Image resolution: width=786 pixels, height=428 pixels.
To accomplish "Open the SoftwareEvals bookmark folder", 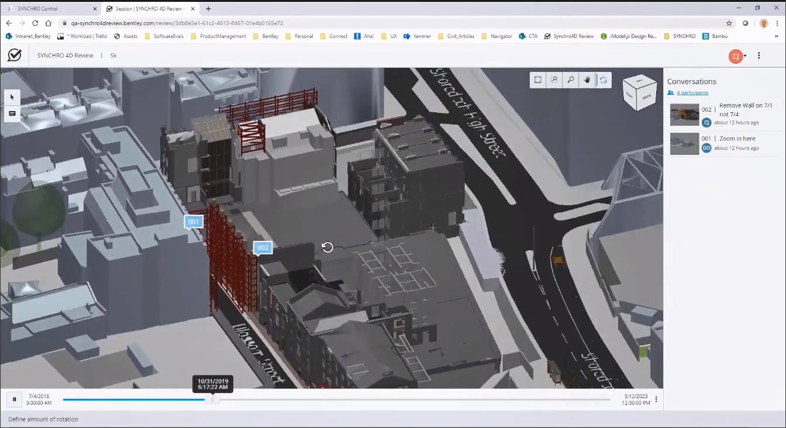I will (x=164, y=36).
